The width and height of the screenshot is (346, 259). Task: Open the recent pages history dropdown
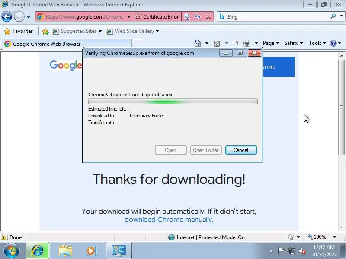[x=29, y=17]
